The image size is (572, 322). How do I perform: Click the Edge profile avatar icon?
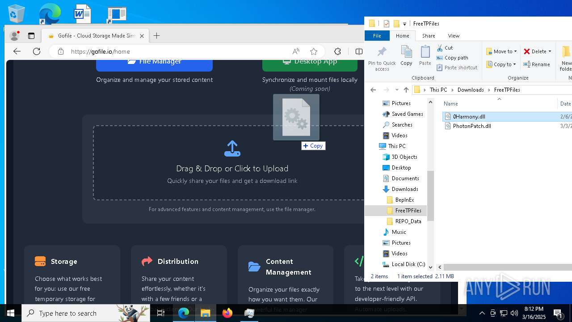[15, 36]
